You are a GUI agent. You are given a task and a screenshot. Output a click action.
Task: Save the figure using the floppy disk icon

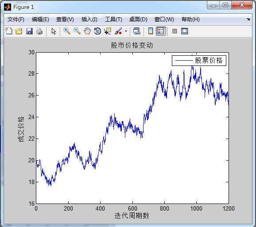click(29, 31)
